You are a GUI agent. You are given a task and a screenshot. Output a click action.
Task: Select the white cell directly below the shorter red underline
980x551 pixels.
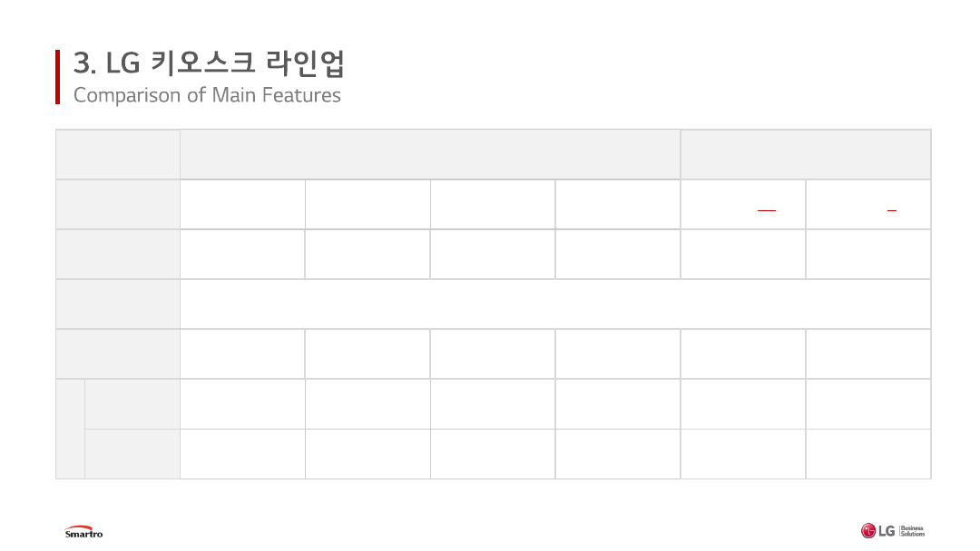tap(868, 255)
